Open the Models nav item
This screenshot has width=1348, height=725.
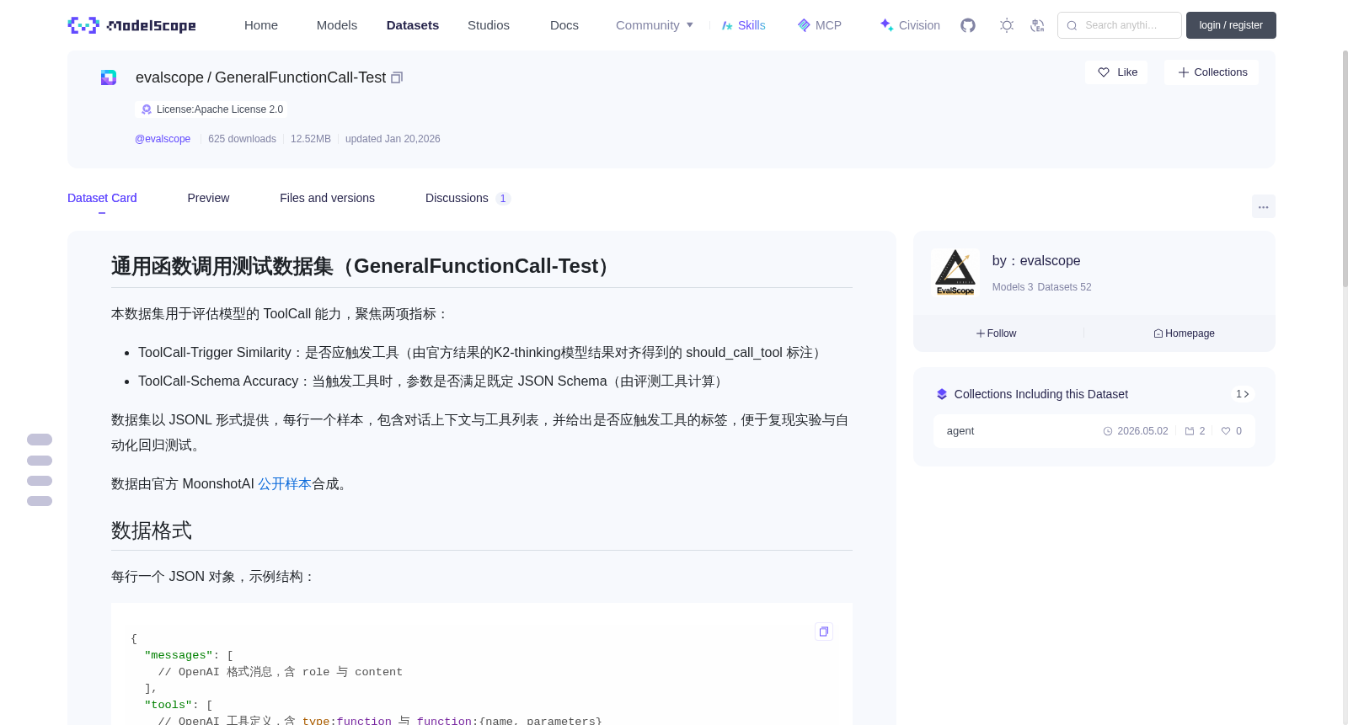click(337, 25)
